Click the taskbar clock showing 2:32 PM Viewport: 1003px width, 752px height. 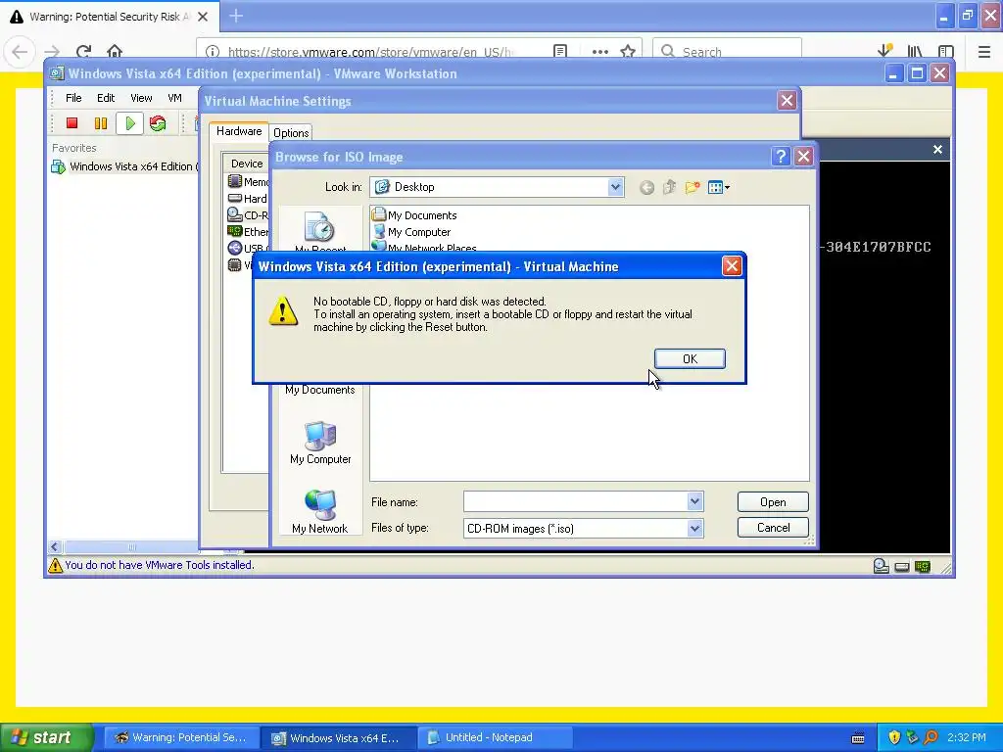pyautogui.click(x=967, y=737)
